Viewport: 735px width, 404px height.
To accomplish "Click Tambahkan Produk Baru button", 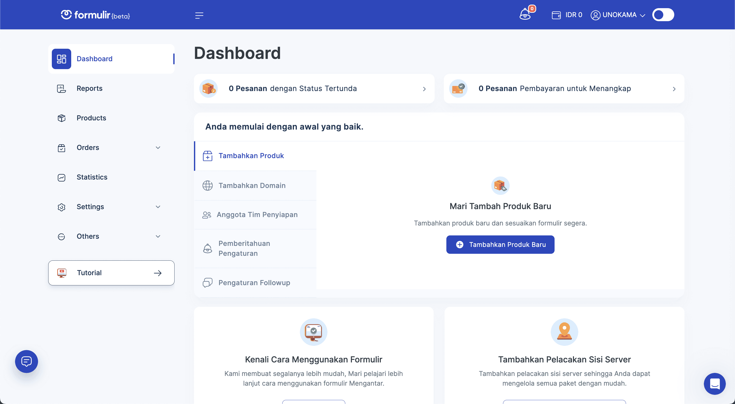I will (x=500, y=245).
